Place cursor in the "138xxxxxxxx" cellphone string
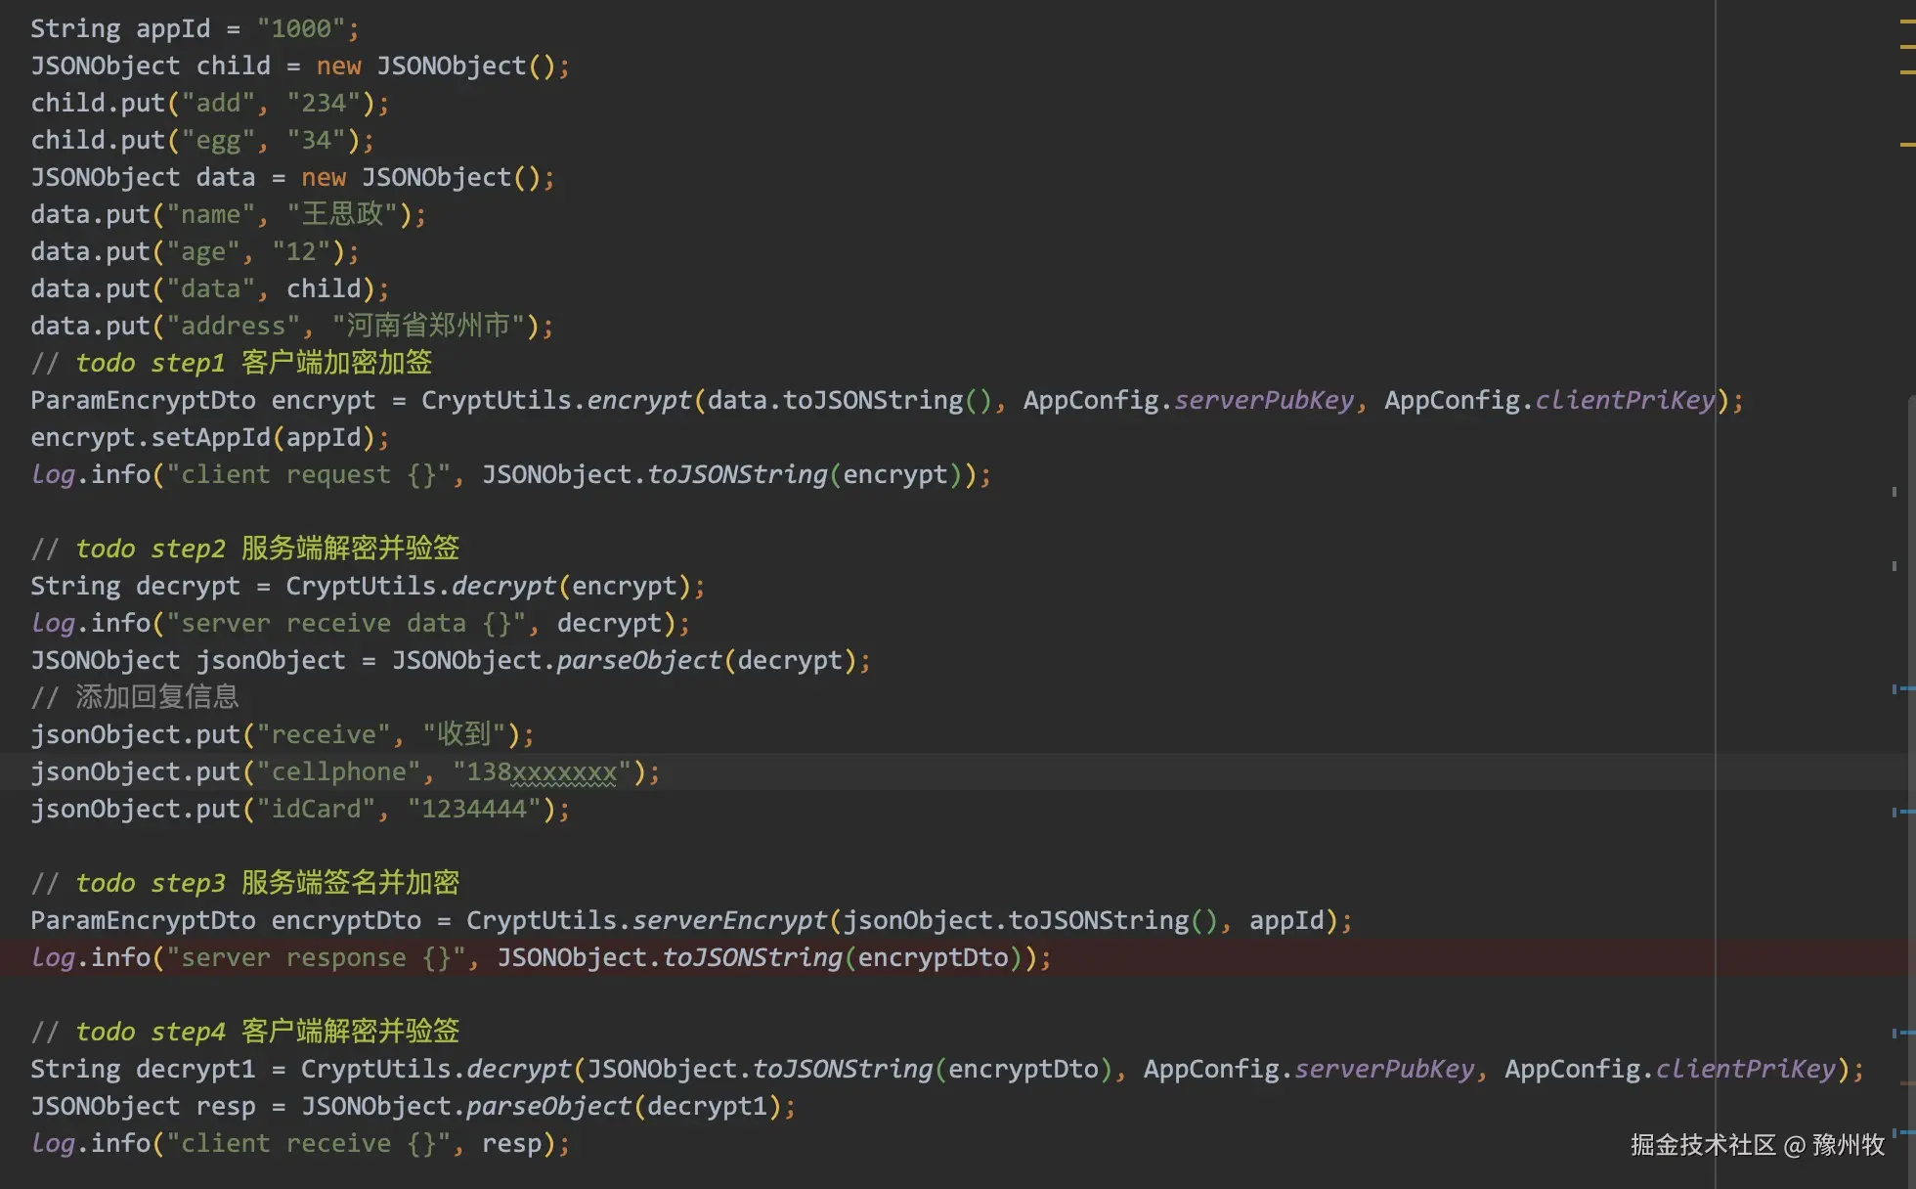This screenshot has height=1189, width=1916. coord(543,771)
